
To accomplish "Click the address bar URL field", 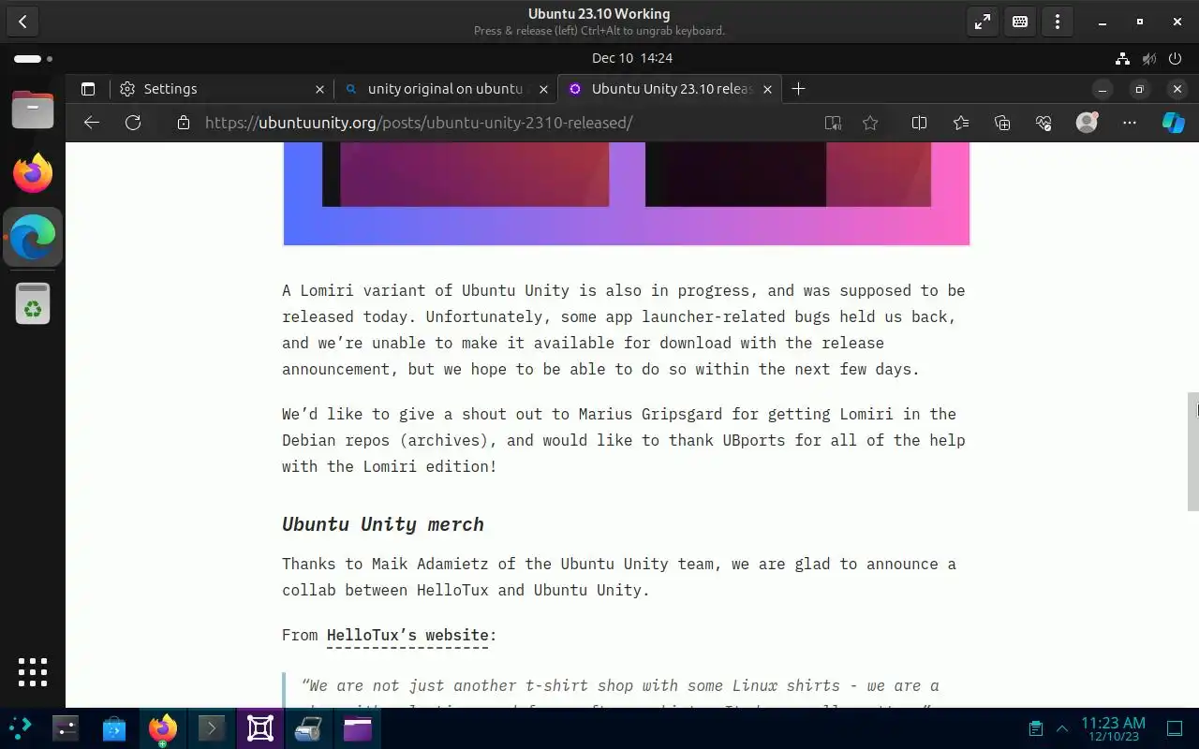I will (x=419, y=123).
